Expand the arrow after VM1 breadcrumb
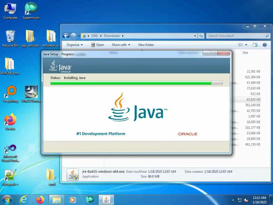Image resolution: width=273 pixels, height=205 pixels. tap(101, 36)
